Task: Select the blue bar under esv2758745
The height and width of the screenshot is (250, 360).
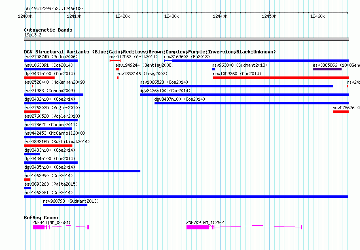Action: pos(51,61)
